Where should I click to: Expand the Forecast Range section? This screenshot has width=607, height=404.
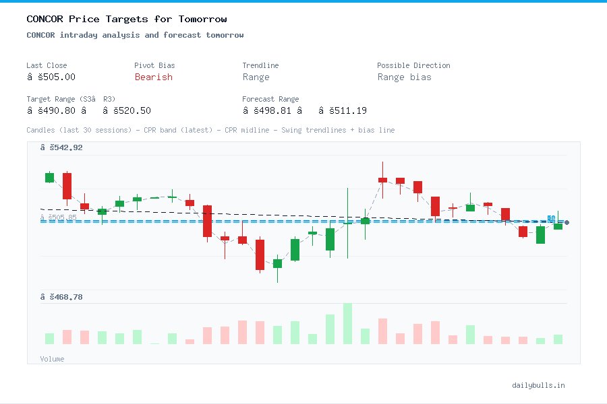coord(270,99)
